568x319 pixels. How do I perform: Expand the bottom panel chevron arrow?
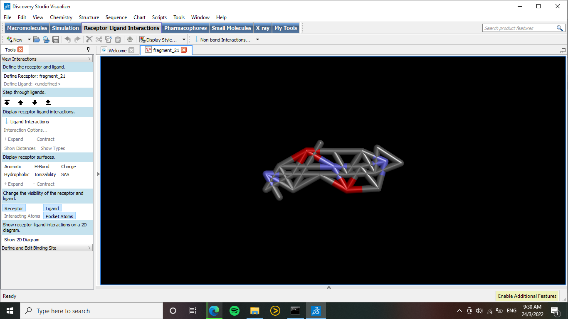[x=329, y=287]
